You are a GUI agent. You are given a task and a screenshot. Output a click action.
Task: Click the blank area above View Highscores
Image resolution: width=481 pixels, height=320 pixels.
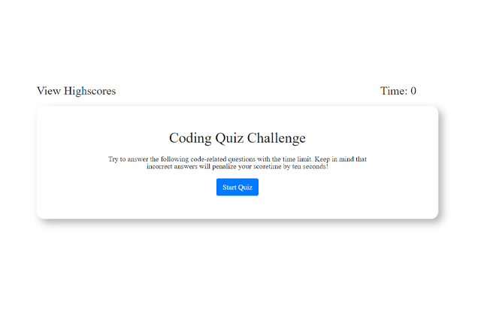pos(75,45)
